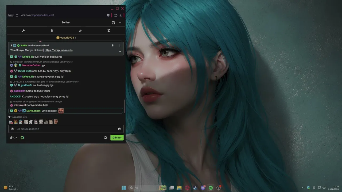Click the B_grather0 username
The height and width of the screenshot is (192, 342).
click(25, 85)
